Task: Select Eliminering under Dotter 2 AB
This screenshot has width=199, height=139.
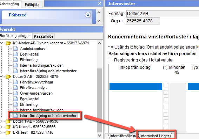Action: (x=29, y=104)
